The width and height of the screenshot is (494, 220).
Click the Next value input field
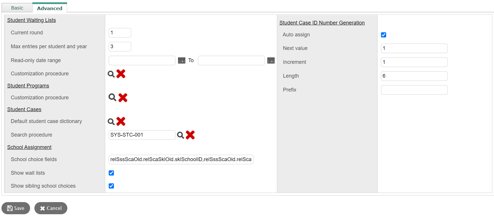pyautogui.click(x=414, y=48)
